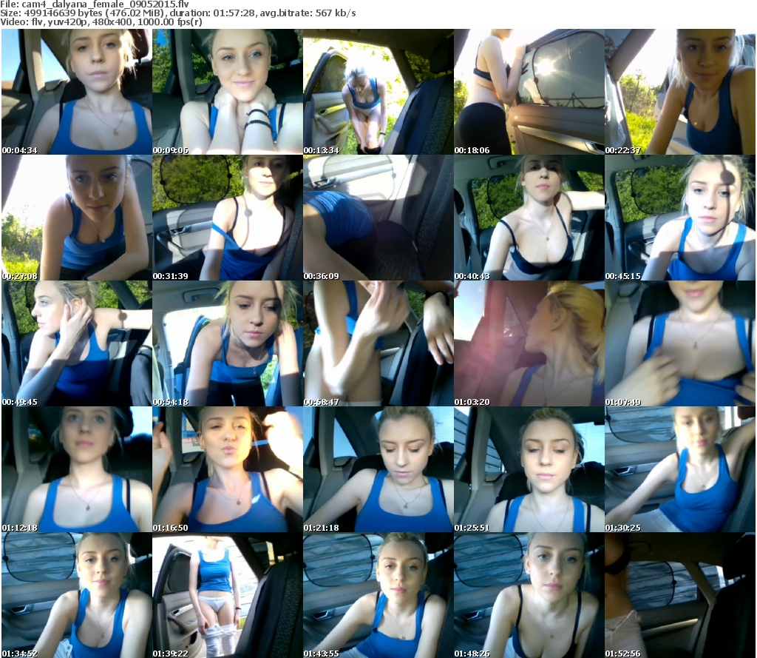The width and height of the screenshot is (757, 658).
Task: Pick the thumbnail at 00:36:09
Action: pyautogui.click(x=378, y=218)
